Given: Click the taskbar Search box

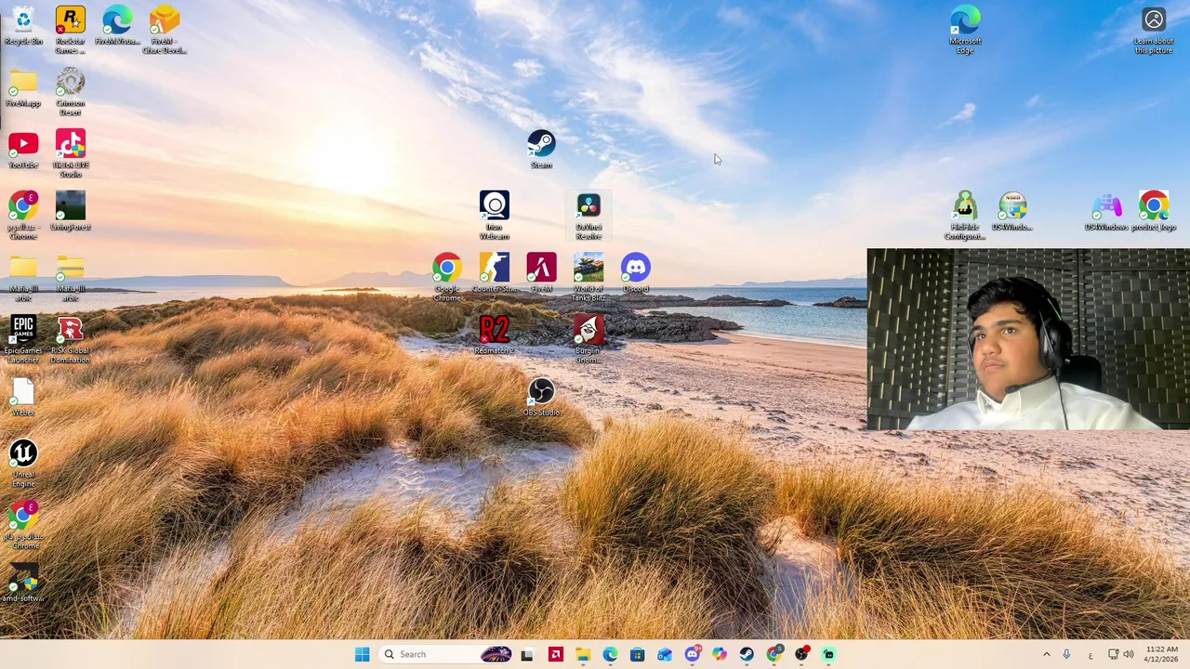Looking at the screenshot, I should (x=446, y=654).
